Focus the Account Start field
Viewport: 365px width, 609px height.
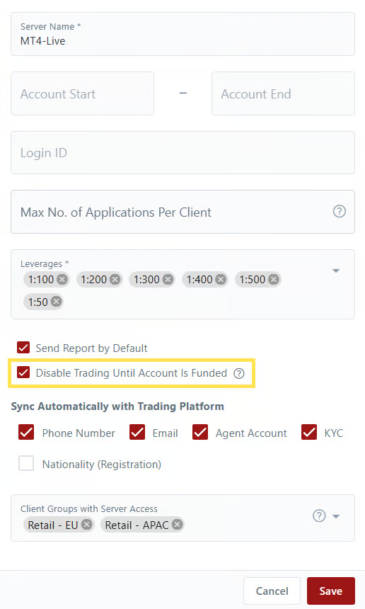point(82,93)
